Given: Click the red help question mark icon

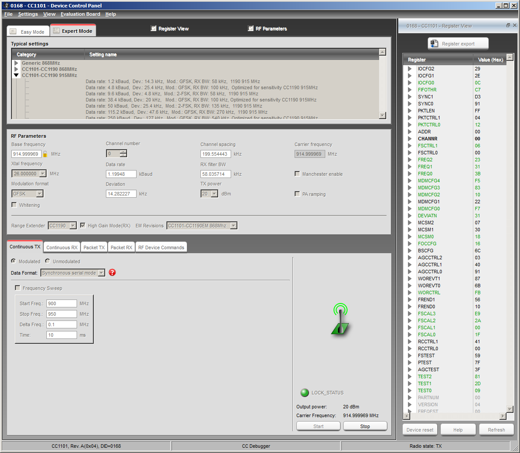Looking at the screenshot, I should tap(112, 272).
